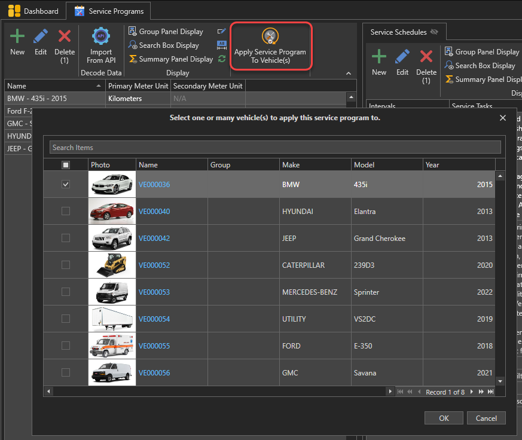Click Apply Service Program To Vehicle(s)
Image resolution: width=522 pixels, height=440 pixels.
coord(270,45)
